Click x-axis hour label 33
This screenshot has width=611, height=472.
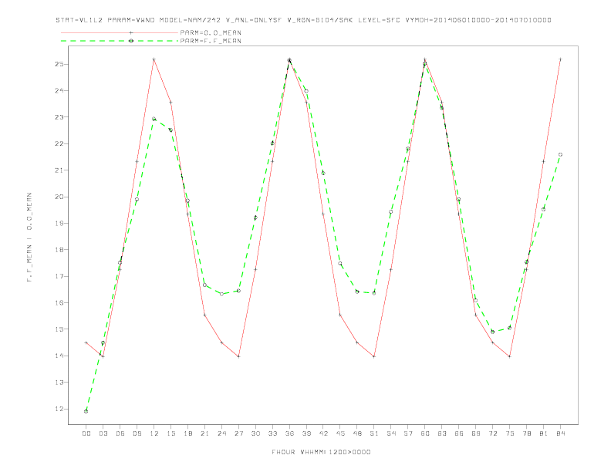[272, 433]
